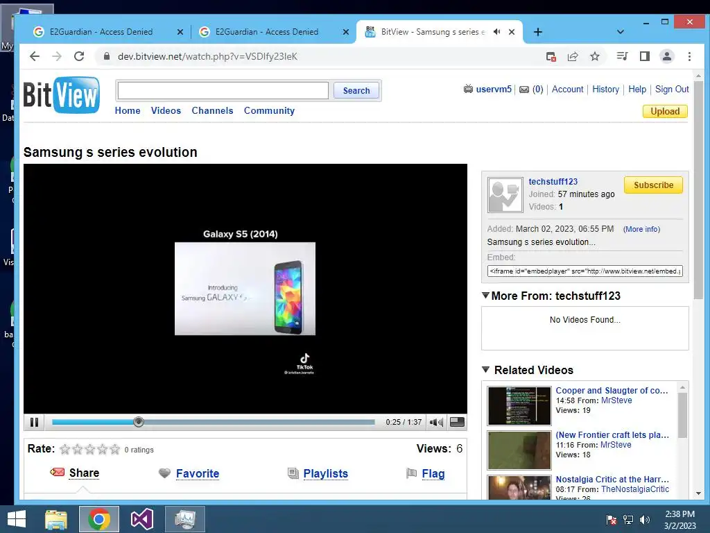Image resolution: width=710 pixels, height=533 pixels.
Task: Switch to first E2Guardian Access Denied tab
Action: click(101, 32)
